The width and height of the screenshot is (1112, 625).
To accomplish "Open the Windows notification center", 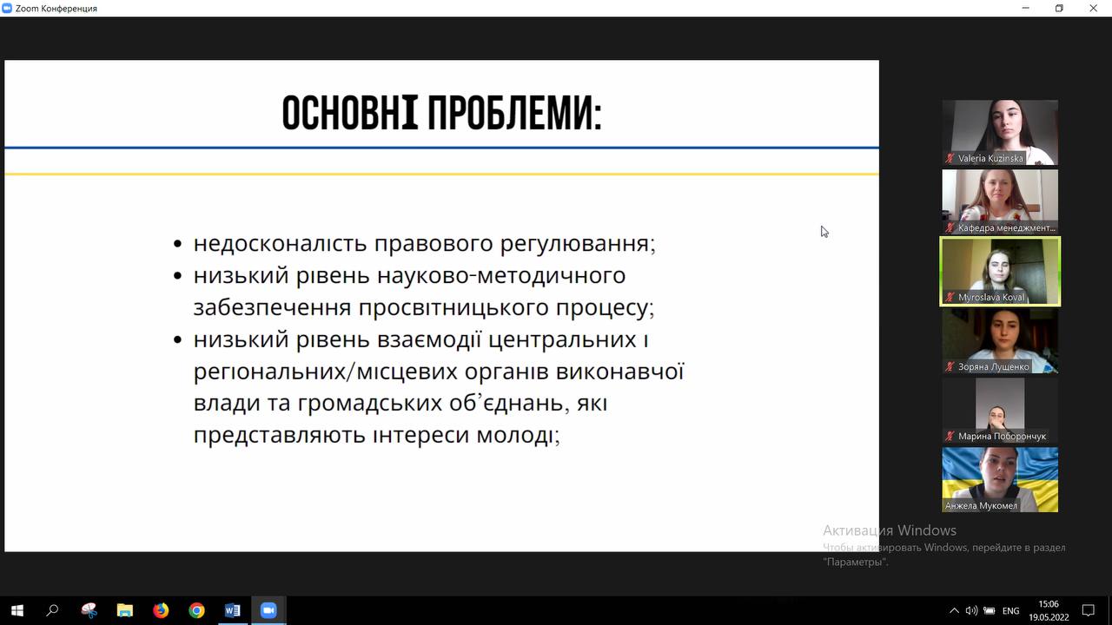I will (x=1088, y=610).
